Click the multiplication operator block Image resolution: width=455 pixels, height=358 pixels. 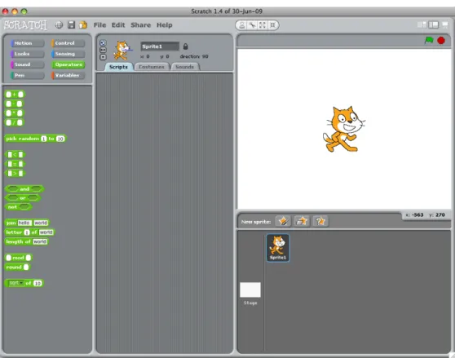click(15, 113)
